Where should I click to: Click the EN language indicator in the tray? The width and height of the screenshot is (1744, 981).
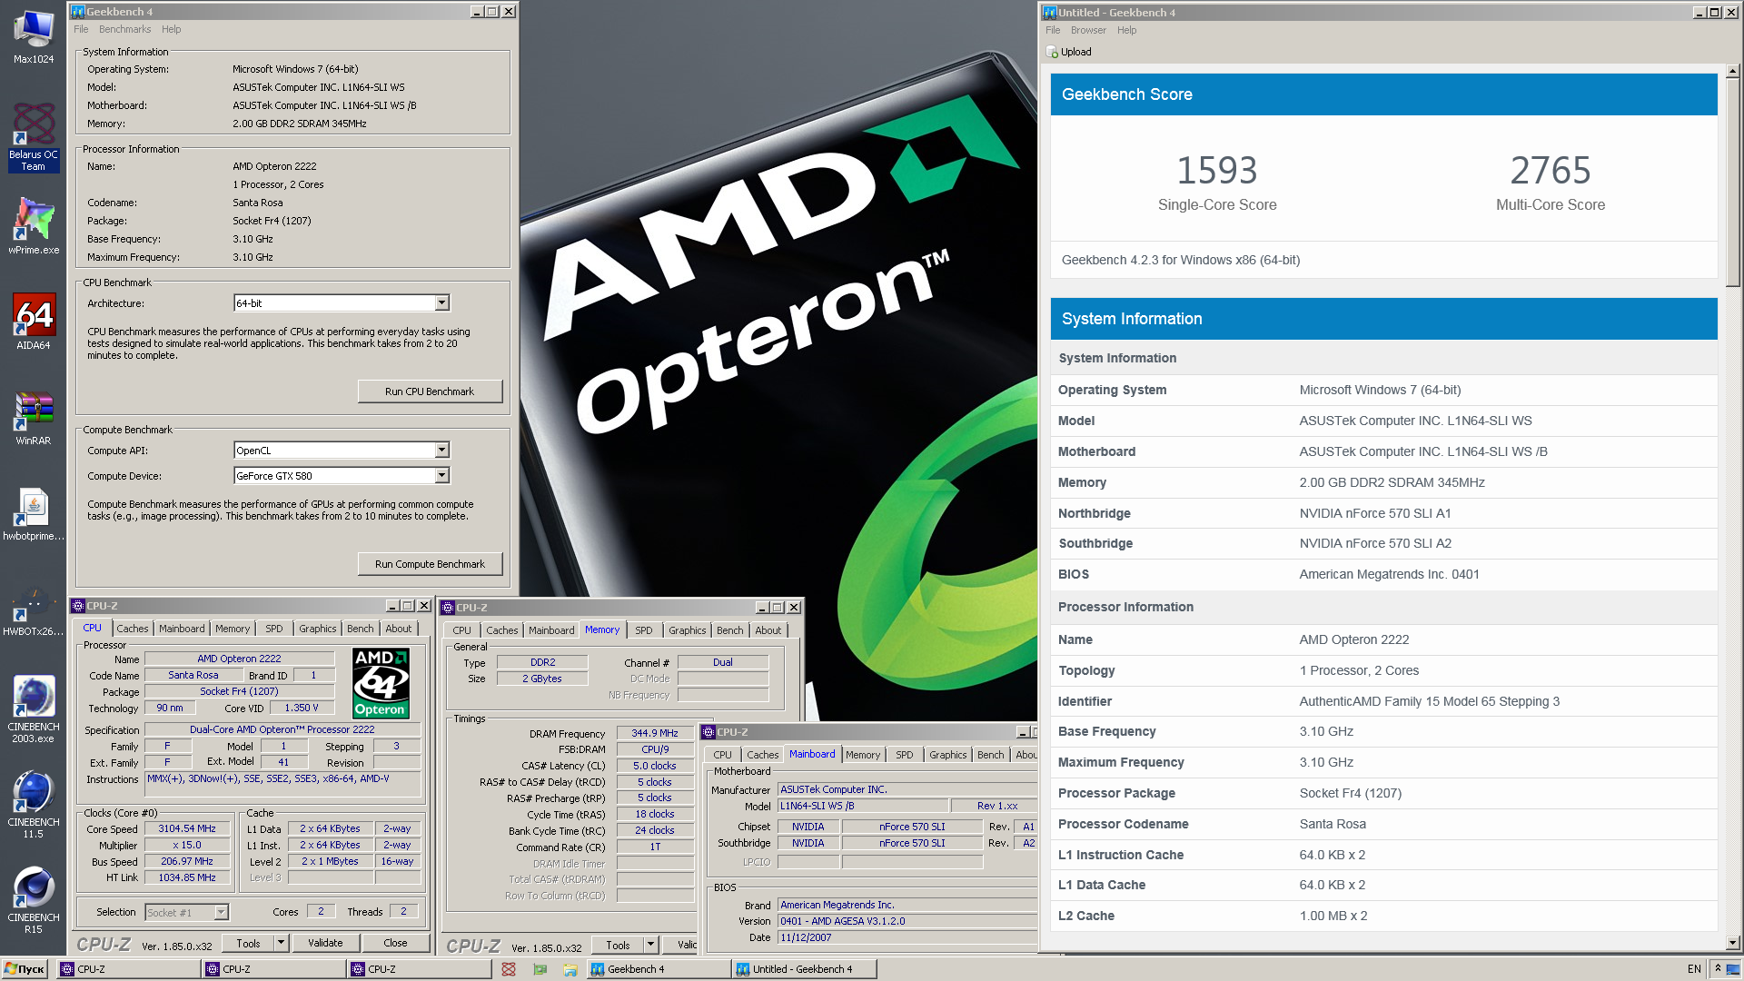1694,969
